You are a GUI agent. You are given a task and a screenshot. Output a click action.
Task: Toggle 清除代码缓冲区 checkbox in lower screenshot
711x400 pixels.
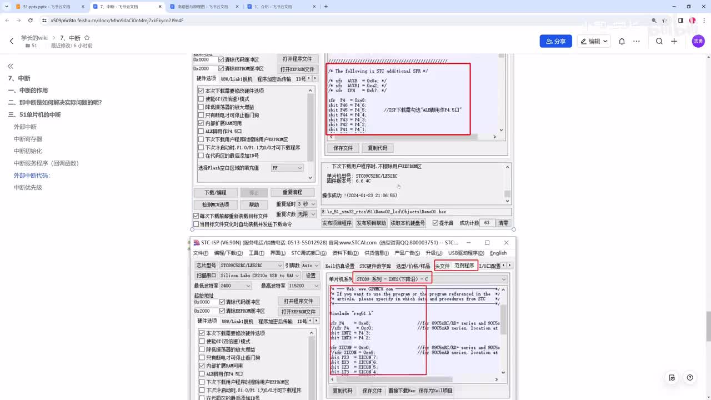tap(222, 302)
